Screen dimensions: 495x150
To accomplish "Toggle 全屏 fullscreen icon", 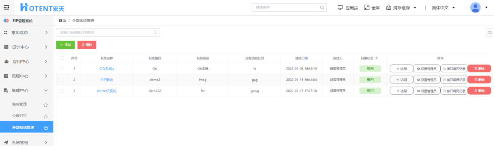I will 366,7.
